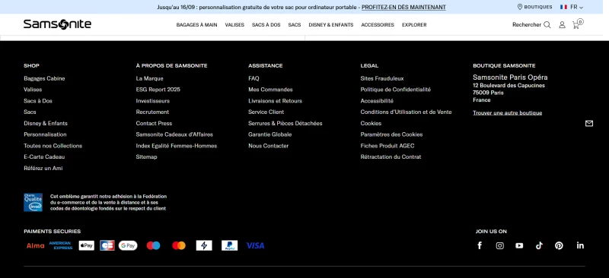Open the Accessibilité footer link
609x278 pixels.
click(x=377, y=101)
